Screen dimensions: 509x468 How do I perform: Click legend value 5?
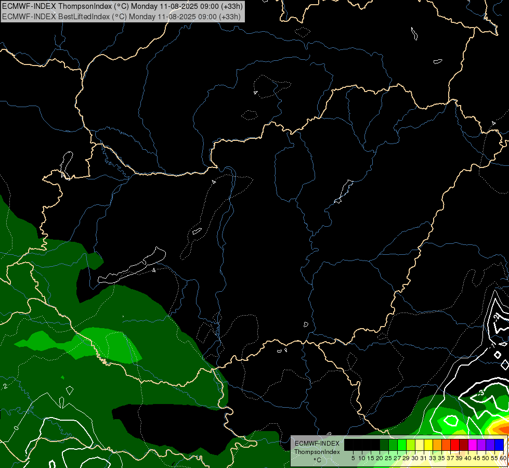pyautogui.click(x=353, y=458)
